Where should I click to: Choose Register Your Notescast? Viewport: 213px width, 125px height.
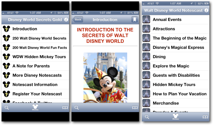[x=35, y=94]
